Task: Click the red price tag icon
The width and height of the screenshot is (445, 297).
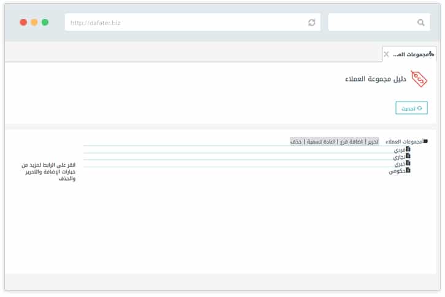Action: 419,79
